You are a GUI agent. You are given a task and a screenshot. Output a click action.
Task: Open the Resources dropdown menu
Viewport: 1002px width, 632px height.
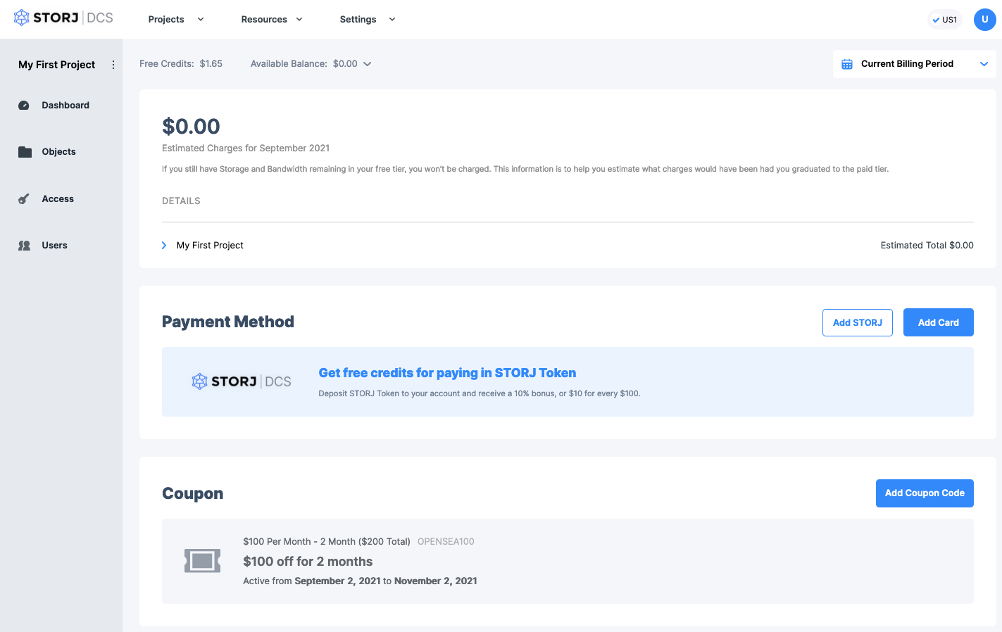click(272, 20)
